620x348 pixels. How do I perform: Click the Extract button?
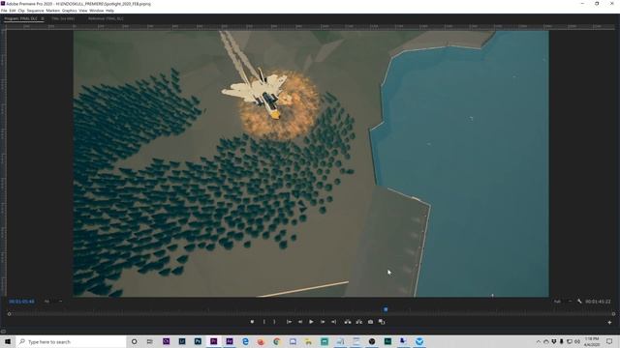tap(359, 322)
